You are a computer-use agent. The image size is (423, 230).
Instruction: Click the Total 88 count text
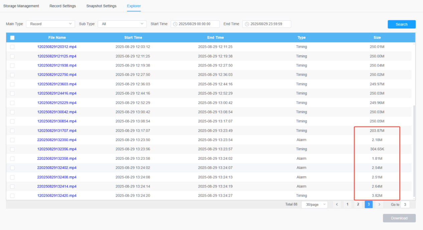point(291,204)
